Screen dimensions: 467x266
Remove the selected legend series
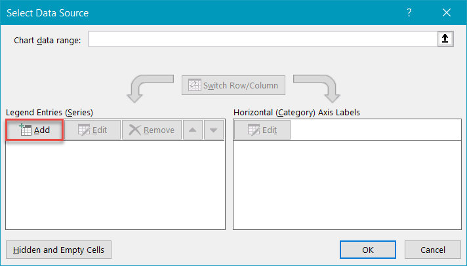(x=151, y=130)
